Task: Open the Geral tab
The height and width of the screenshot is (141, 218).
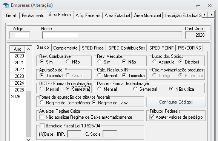Action: [x=11, y=15]
